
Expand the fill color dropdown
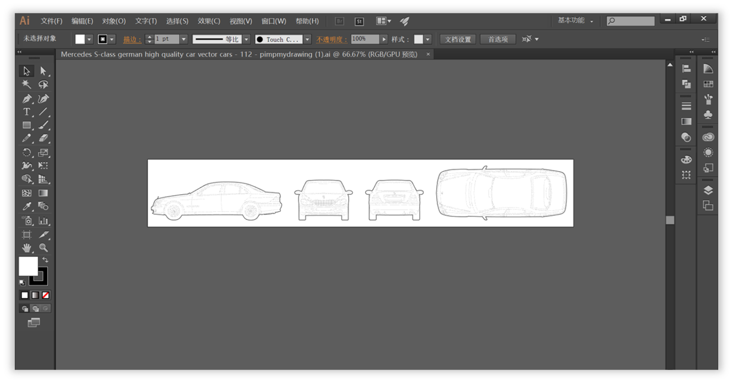[x=89, y=40]
